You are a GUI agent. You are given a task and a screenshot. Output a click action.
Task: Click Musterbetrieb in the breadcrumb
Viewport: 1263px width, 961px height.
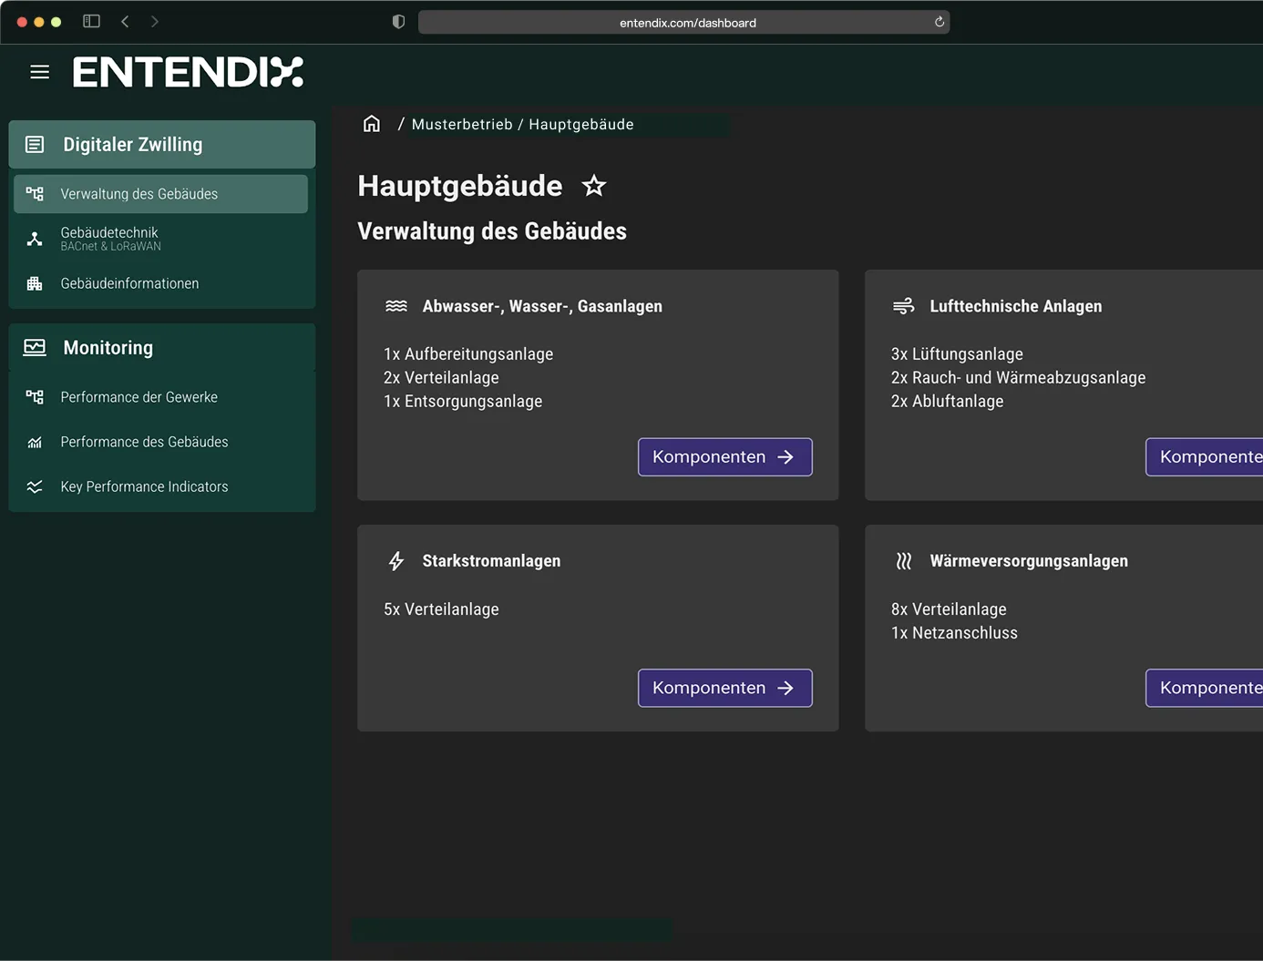462,124
